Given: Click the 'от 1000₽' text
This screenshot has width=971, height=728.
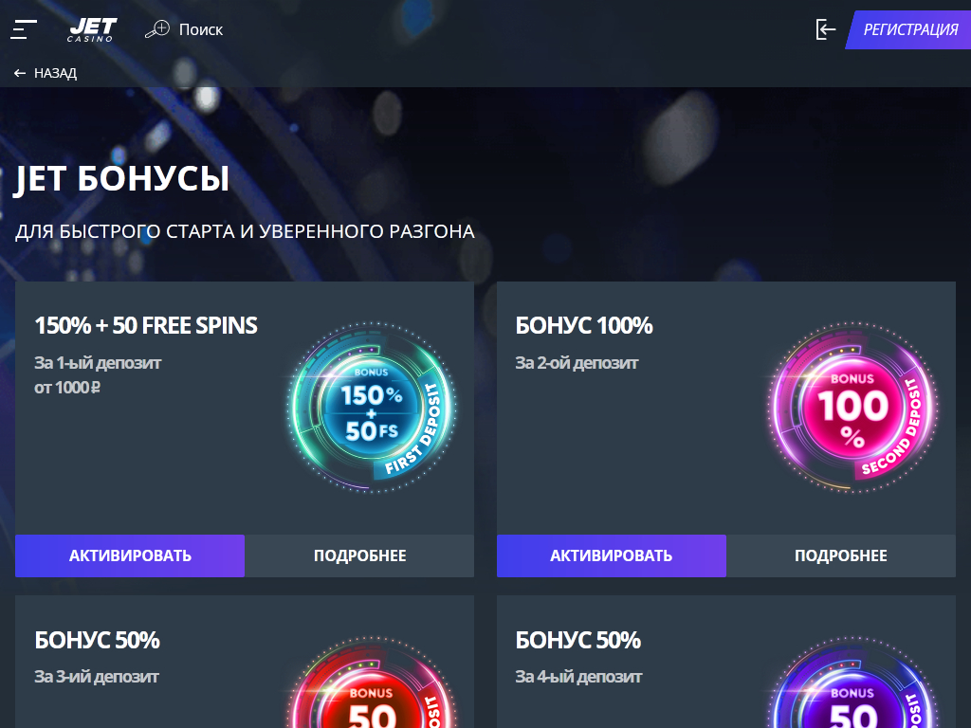Looking at the screenshot, I should click(67, 388).
